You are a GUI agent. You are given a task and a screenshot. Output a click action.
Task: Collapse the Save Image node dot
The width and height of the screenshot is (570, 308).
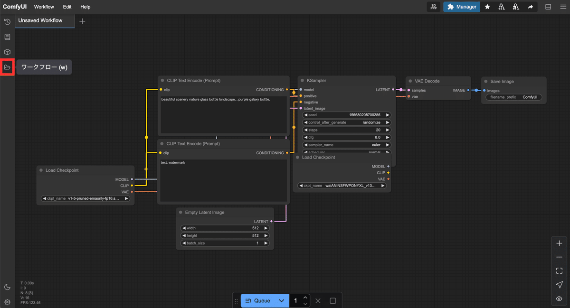(x=485, y=81)
